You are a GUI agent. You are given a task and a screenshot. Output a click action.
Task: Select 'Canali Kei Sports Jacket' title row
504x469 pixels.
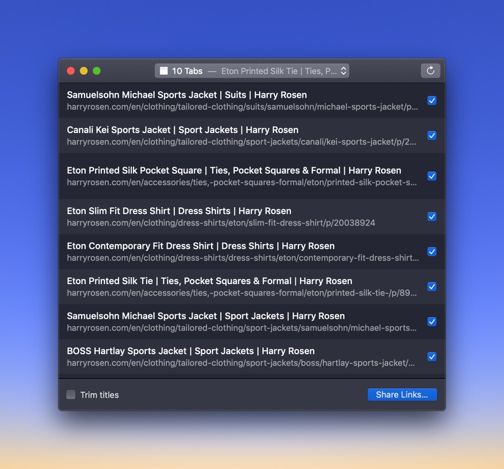pyautogui.click(x=182, y=130)
